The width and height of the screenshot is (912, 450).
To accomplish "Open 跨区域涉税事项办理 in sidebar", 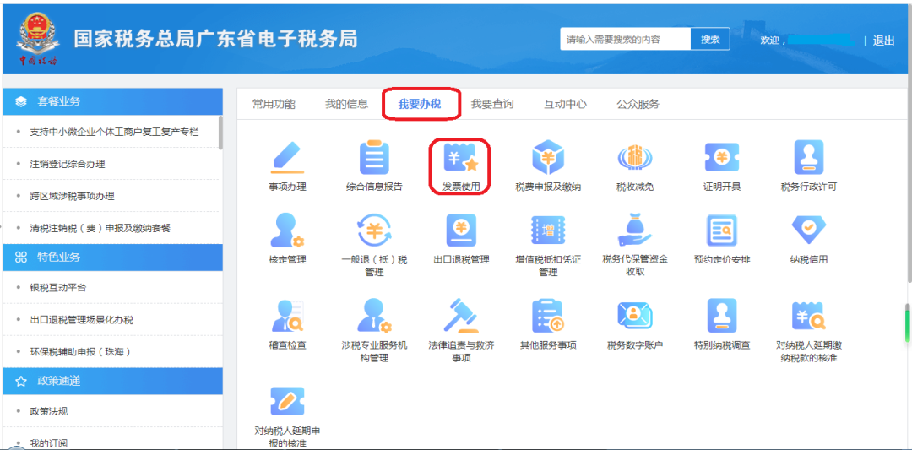I will pos(72,196).
